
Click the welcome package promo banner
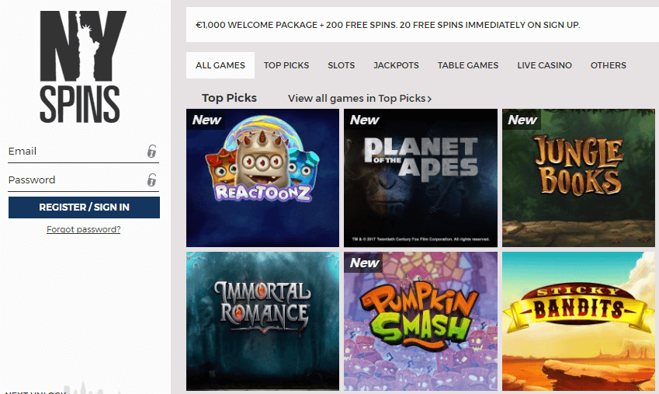422,24
